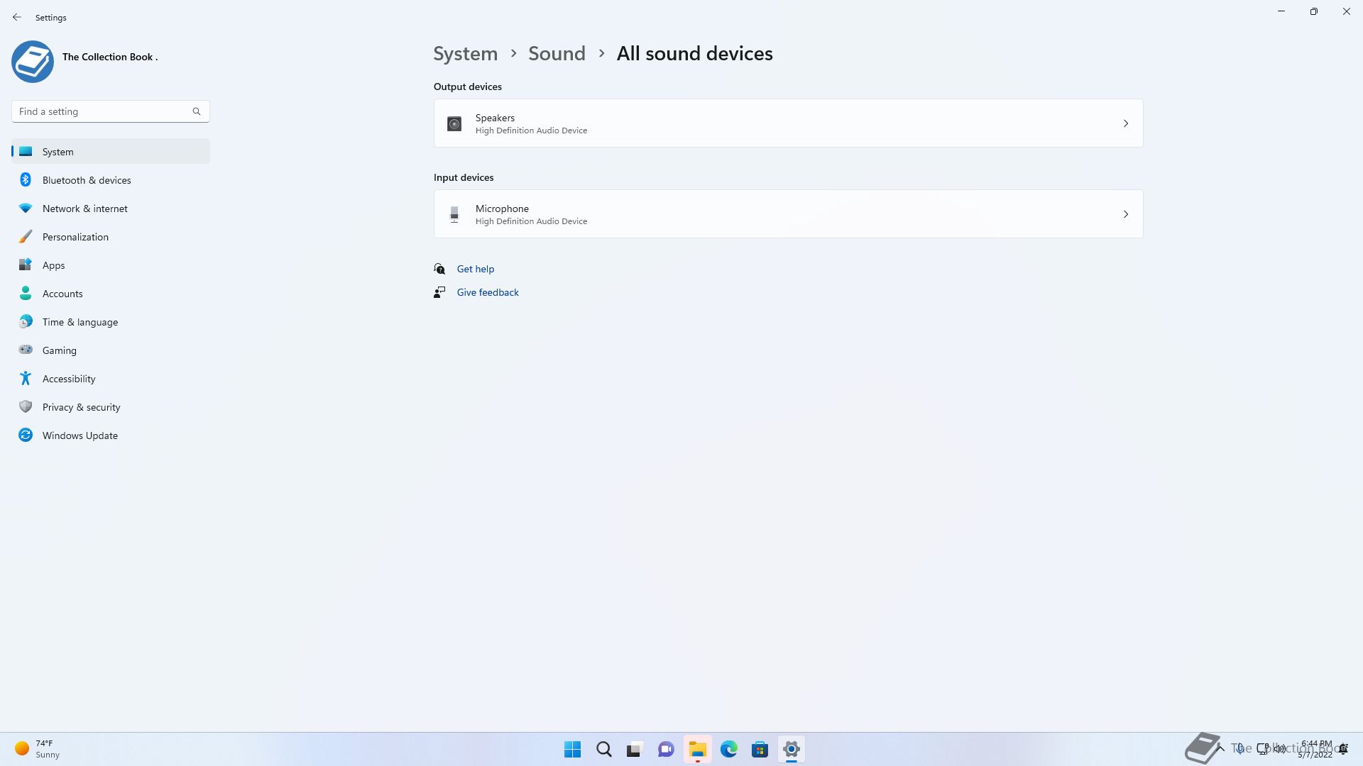The image size is (1363, 766).
Task: Expand the Speakers device chevron
Action: 1125,123
